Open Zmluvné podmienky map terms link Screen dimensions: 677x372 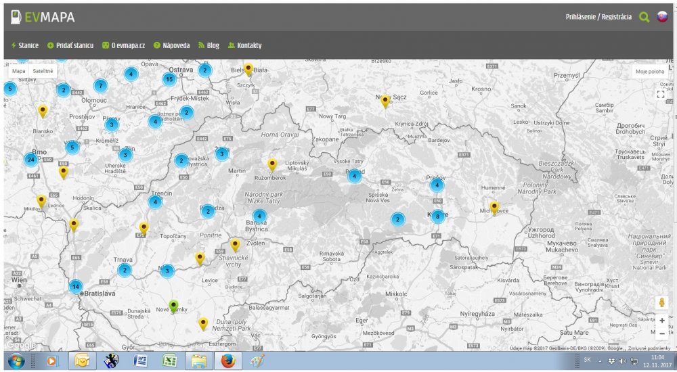650,348
